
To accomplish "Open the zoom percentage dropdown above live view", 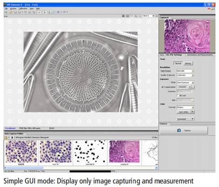I will tap(153, 16).
